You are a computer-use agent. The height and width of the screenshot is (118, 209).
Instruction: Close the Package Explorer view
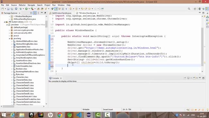point(20,13)
